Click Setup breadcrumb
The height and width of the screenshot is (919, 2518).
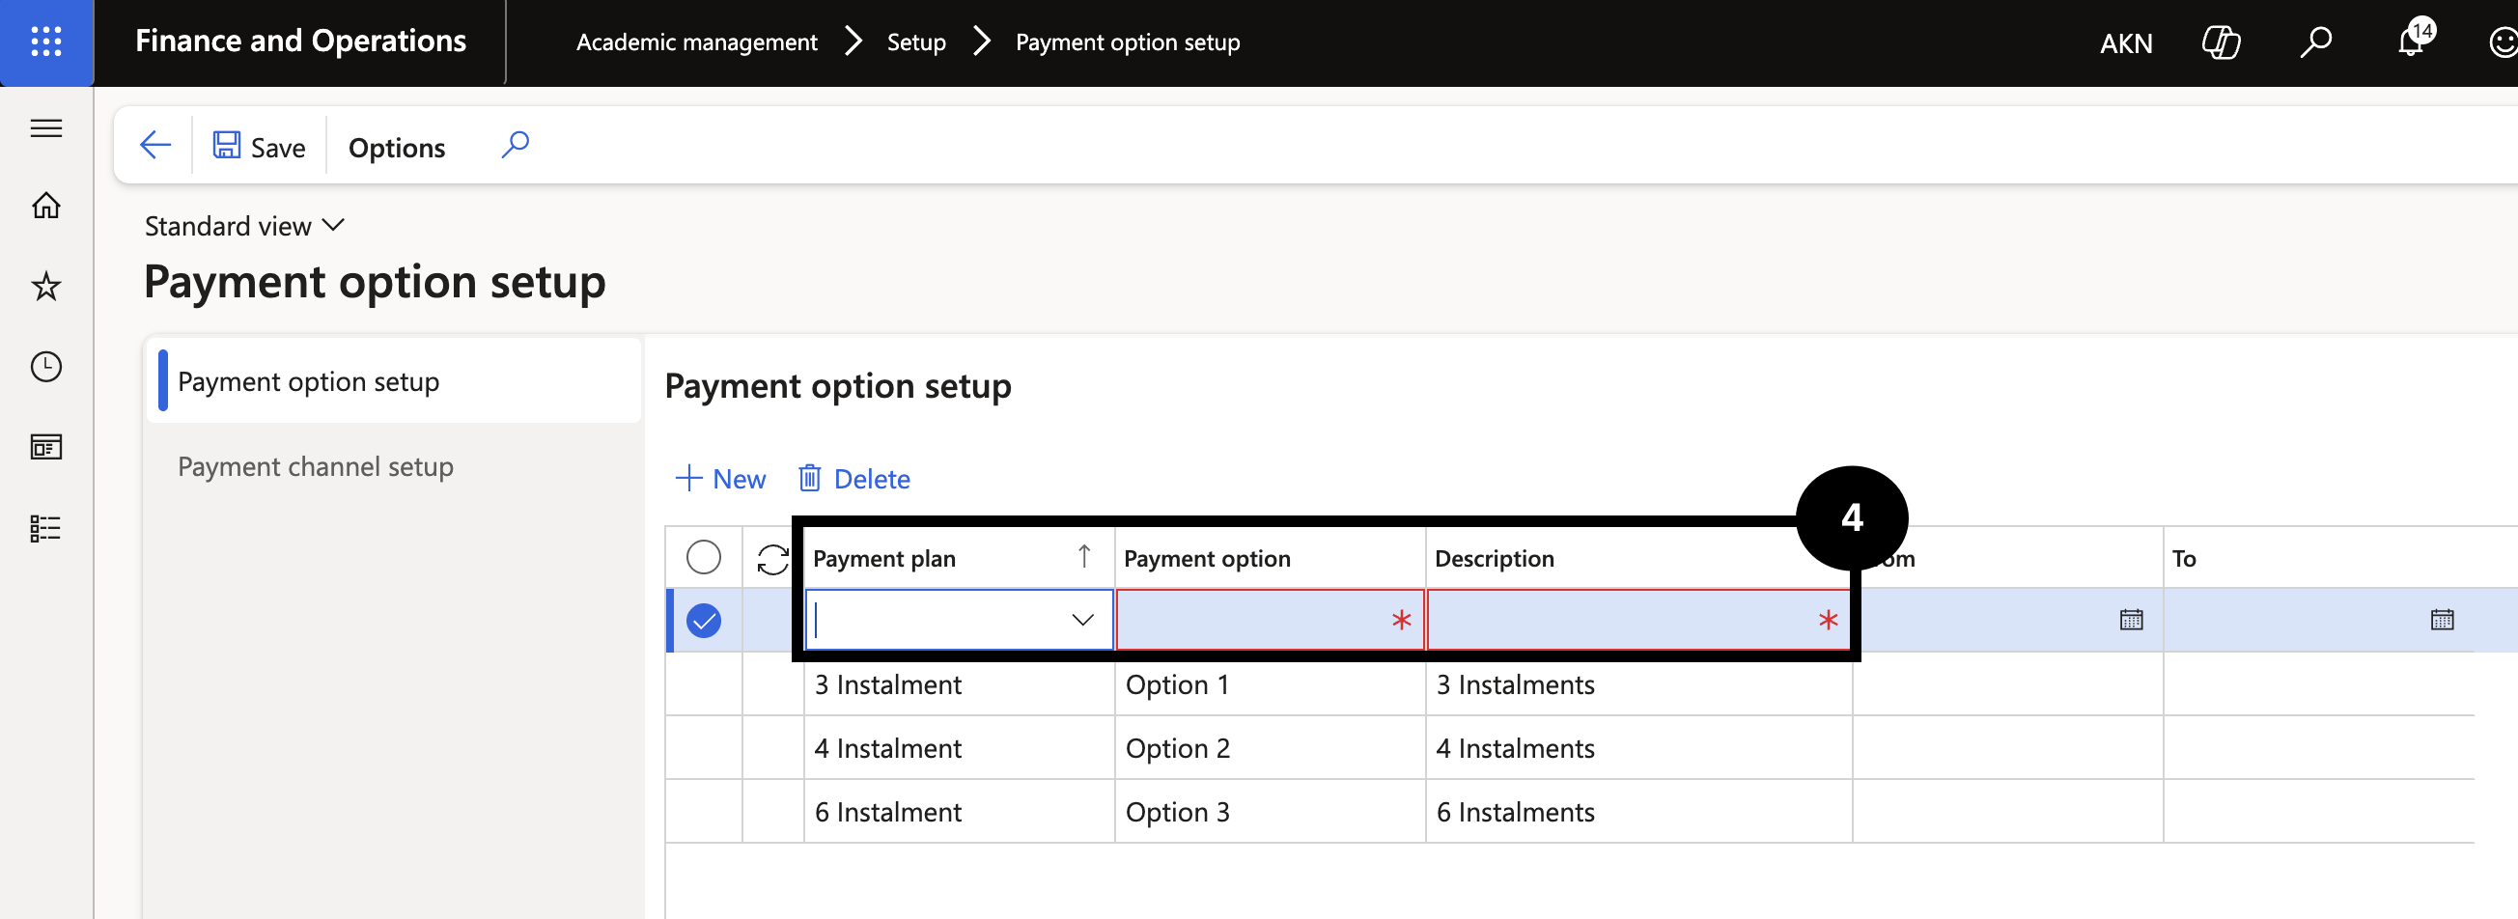click(916, 42)
